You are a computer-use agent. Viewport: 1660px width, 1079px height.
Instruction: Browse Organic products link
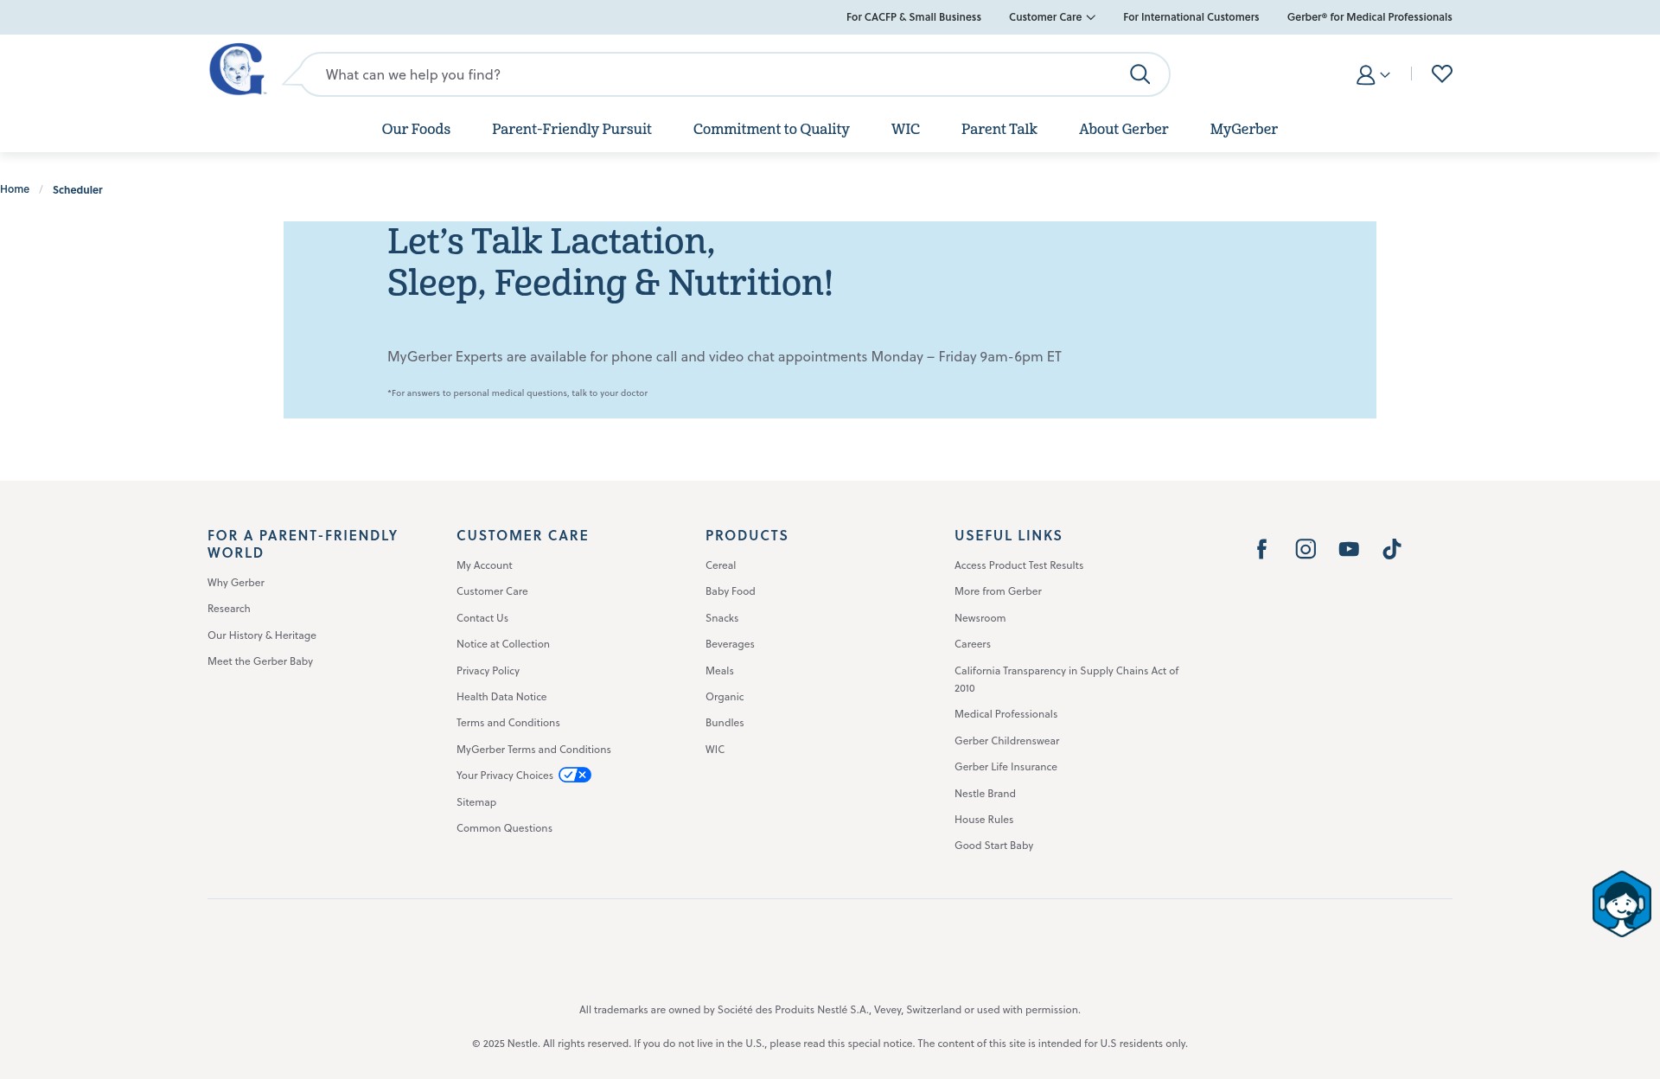click(x=725, y=697)
